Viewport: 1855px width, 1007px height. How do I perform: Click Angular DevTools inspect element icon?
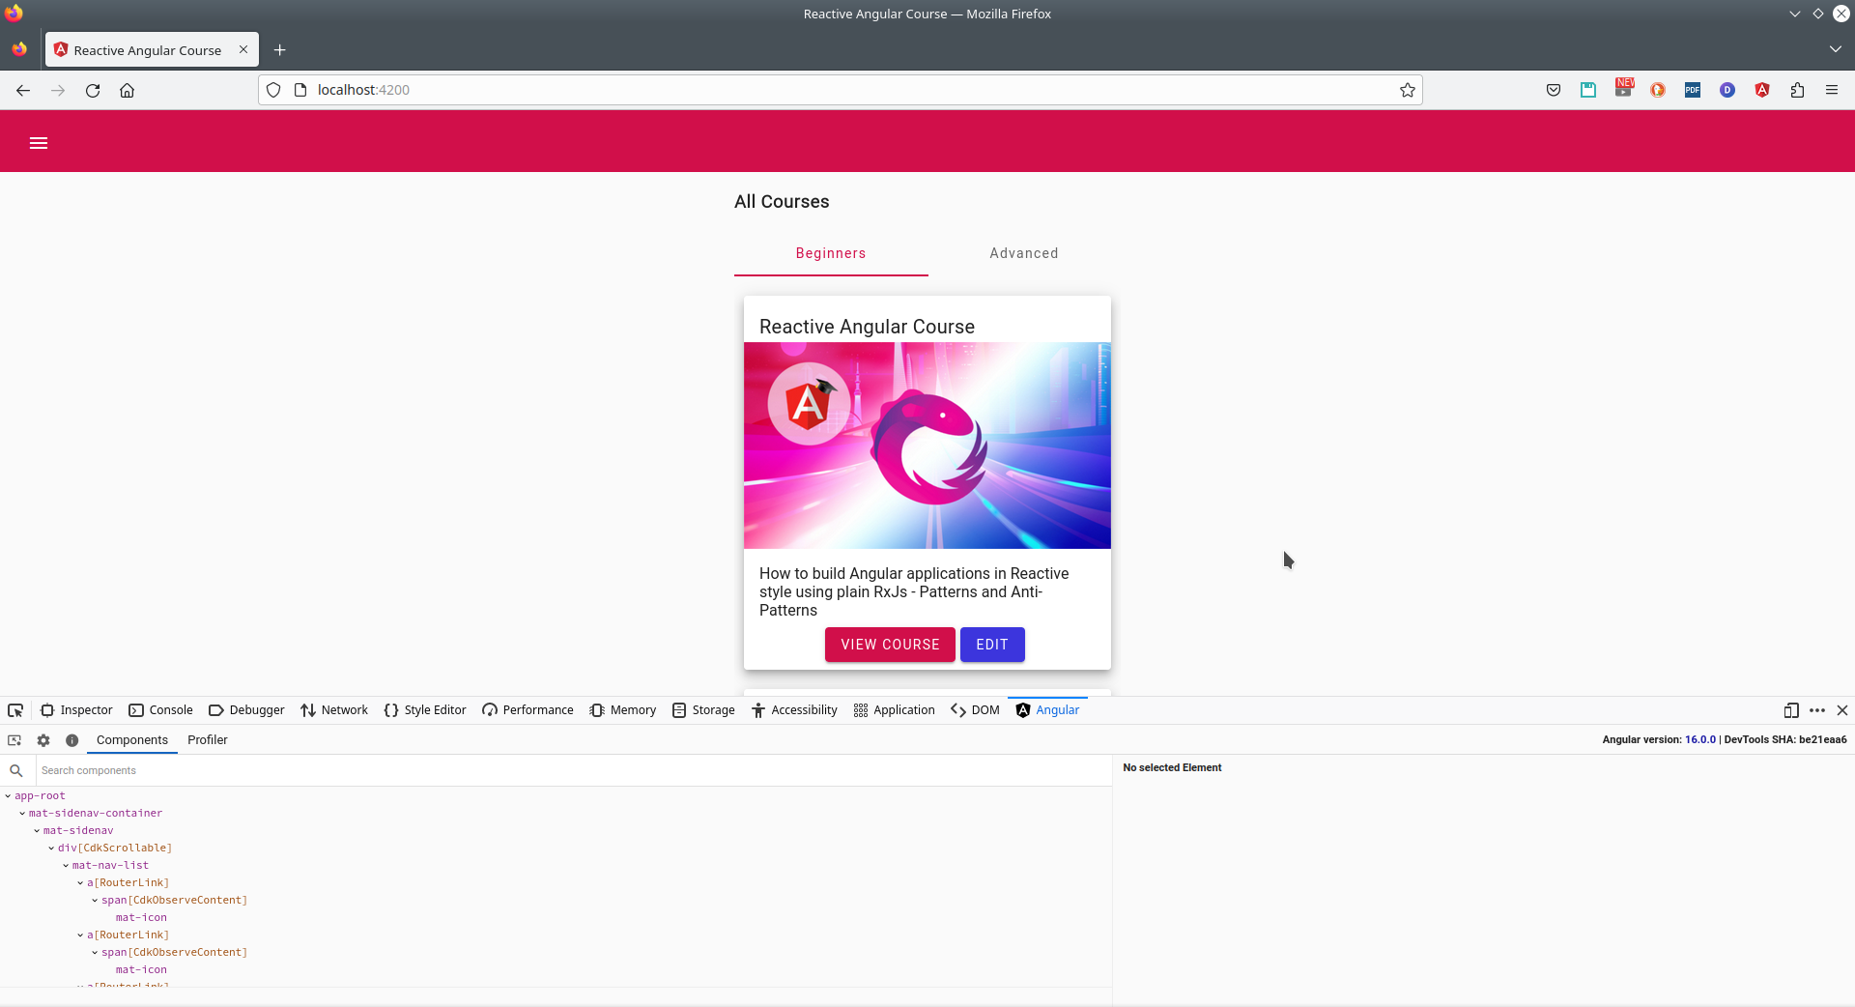coord(14,740)
